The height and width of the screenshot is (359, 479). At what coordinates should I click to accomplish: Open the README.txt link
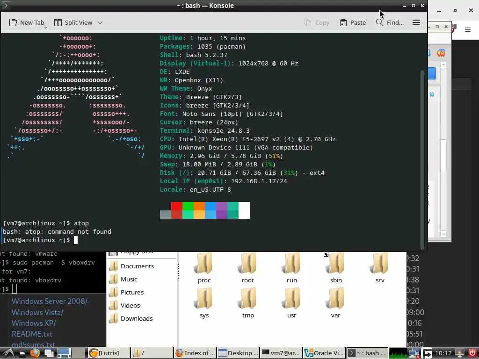pos(32,334)
